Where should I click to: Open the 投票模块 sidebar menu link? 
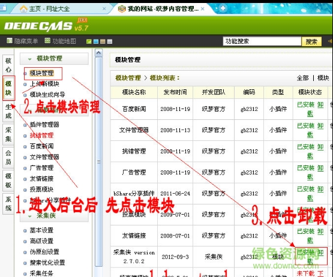pyautogui.click(x=41, y=189)
